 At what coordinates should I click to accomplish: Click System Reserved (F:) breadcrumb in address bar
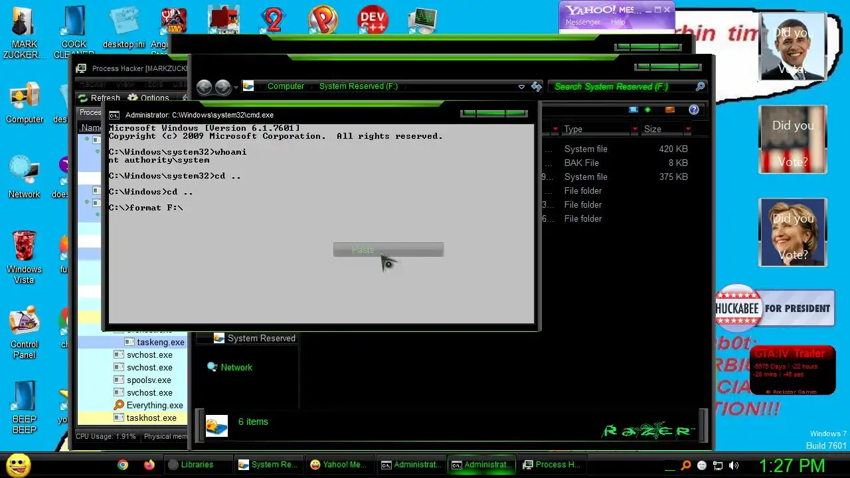pos(358,86)
